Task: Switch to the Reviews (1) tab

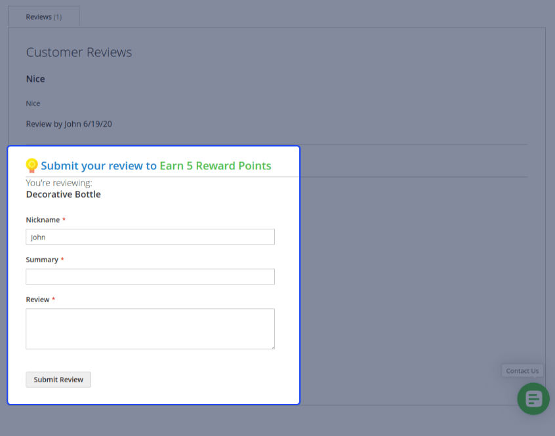Action: tap(44, 16)
